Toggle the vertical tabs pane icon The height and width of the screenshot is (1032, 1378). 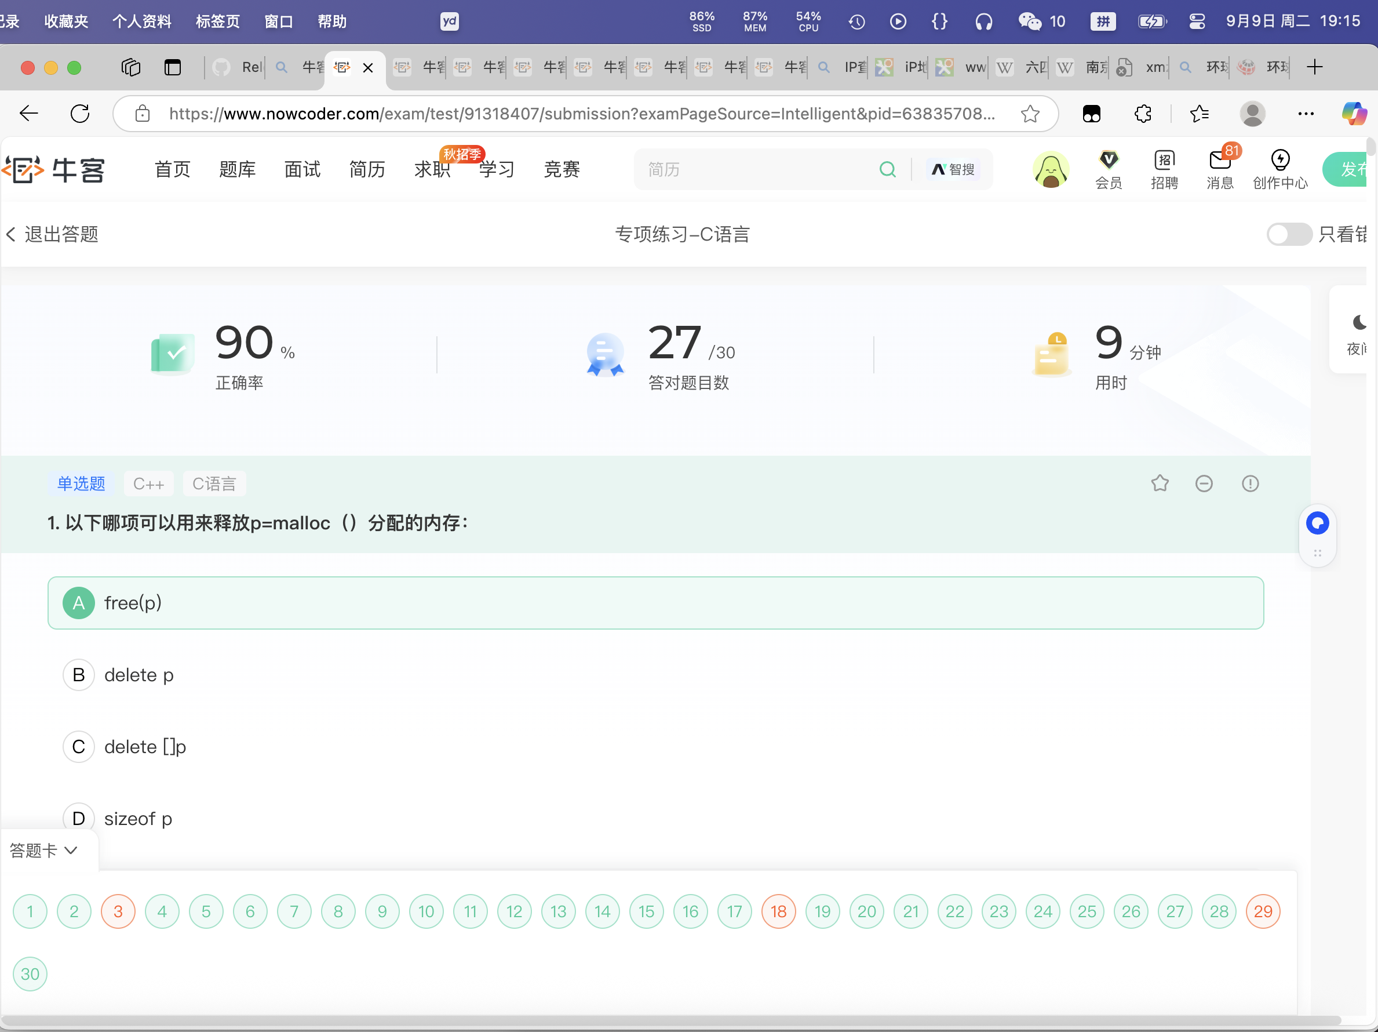[x=173, y=67]
